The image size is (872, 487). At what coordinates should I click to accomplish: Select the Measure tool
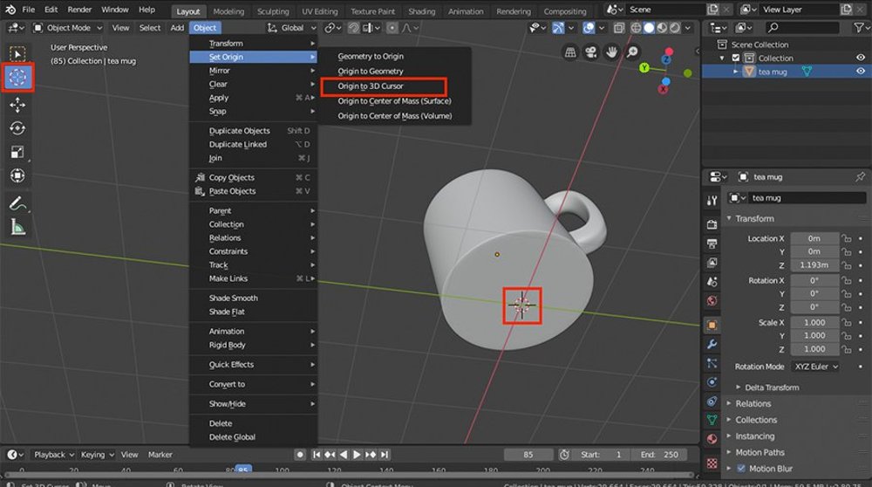[17, 227]
